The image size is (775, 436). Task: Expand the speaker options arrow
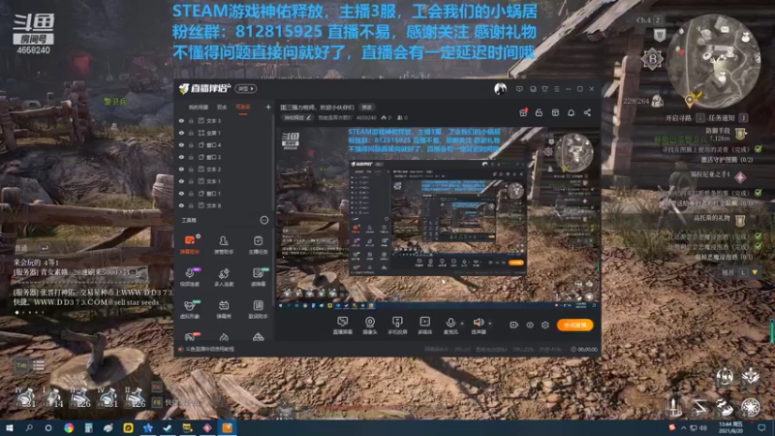tap(490, 324)
